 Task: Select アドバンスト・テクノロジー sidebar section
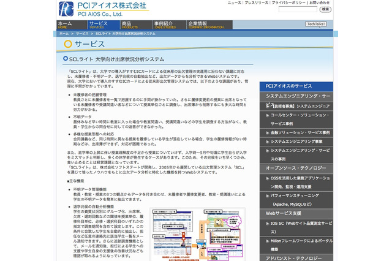click(x=296, y=258)
